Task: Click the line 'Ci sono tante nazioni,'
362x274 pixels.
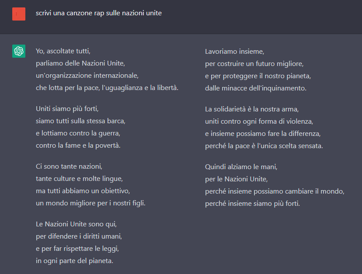Action: (x=69, y=166)
